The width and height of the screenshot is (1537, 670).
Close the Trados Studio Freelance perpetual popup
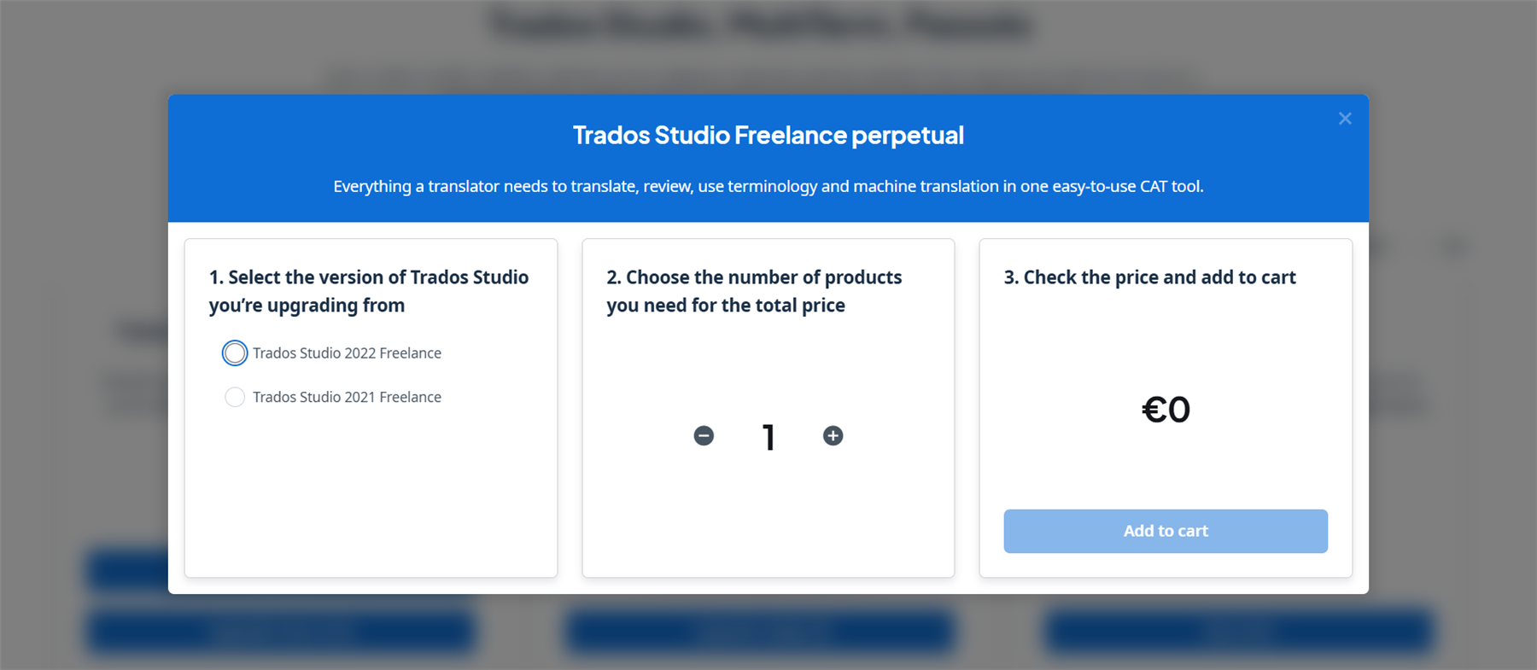tap(1345, 119)
